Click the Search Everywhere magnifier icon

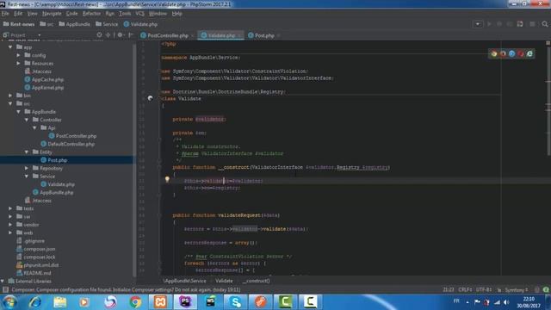[x=545, y=24]
